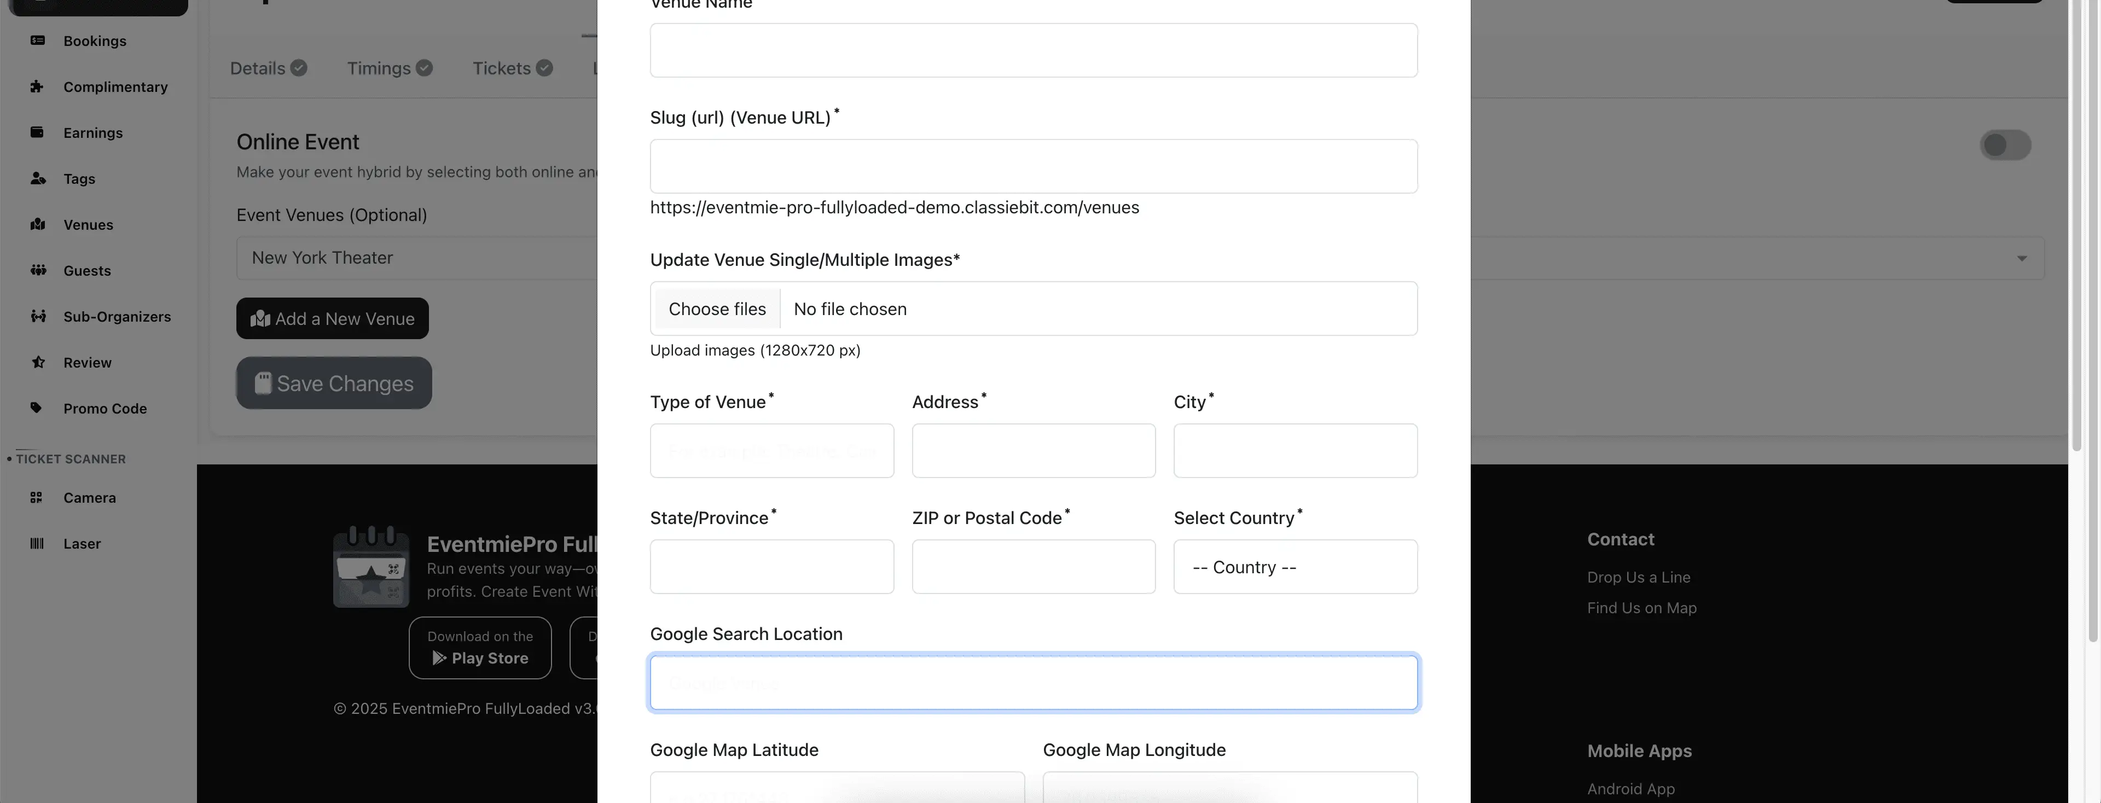Switch to the Tickets tab

(501, 68)
